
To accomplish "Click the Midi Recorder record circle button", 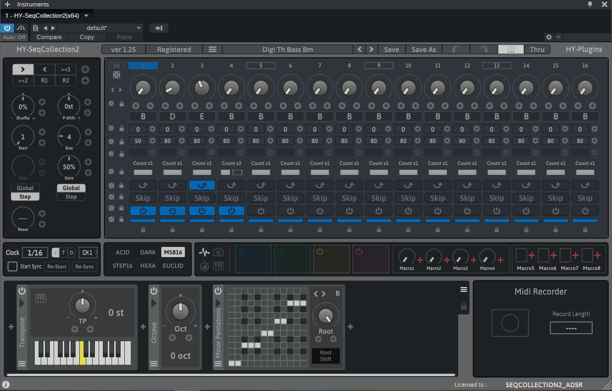I will click(x=510, y=323).
